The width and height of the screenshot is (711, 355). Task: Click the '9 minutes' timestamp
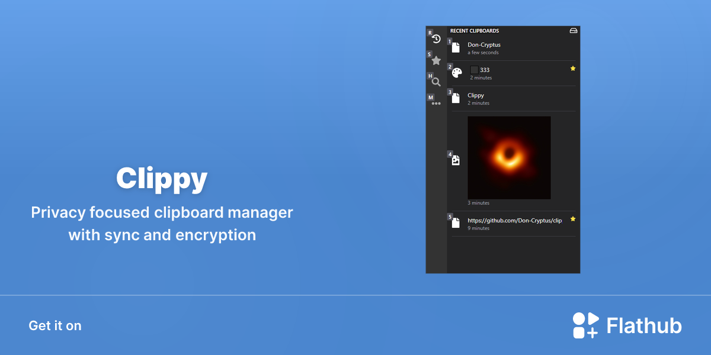click(478, 228)
